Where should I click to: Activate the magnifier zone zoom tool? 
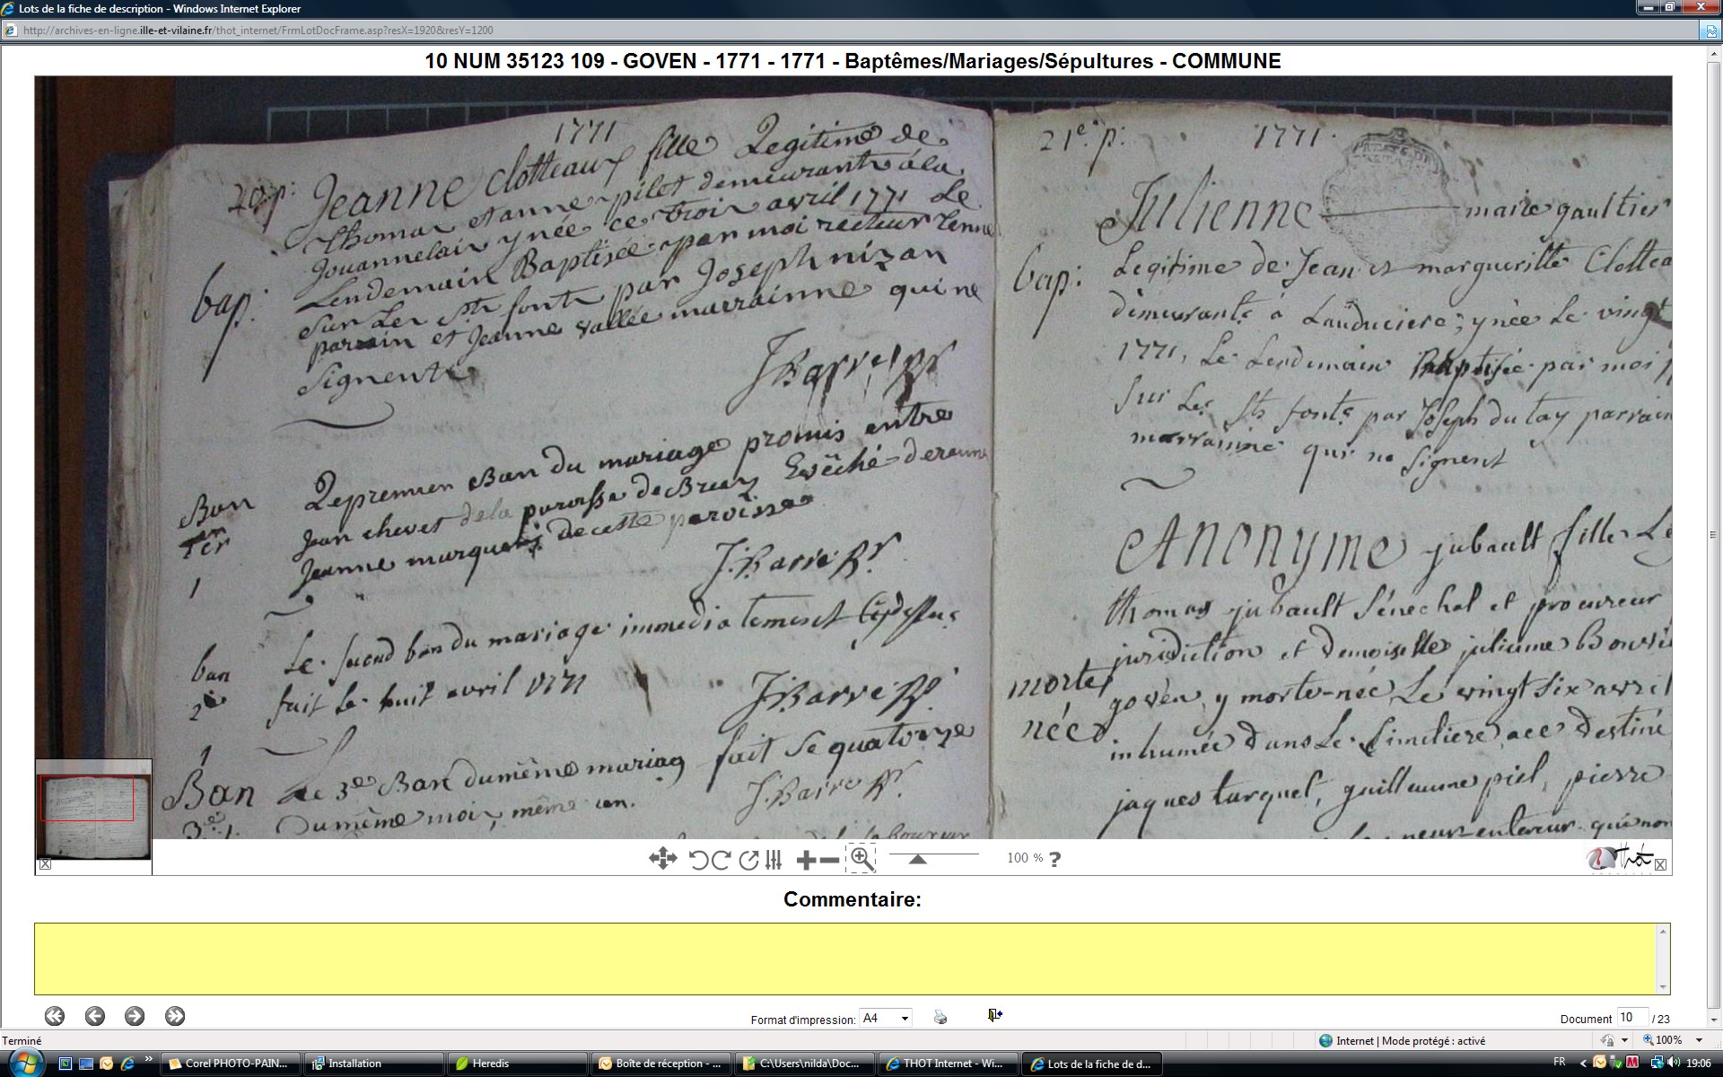(861, 859)
